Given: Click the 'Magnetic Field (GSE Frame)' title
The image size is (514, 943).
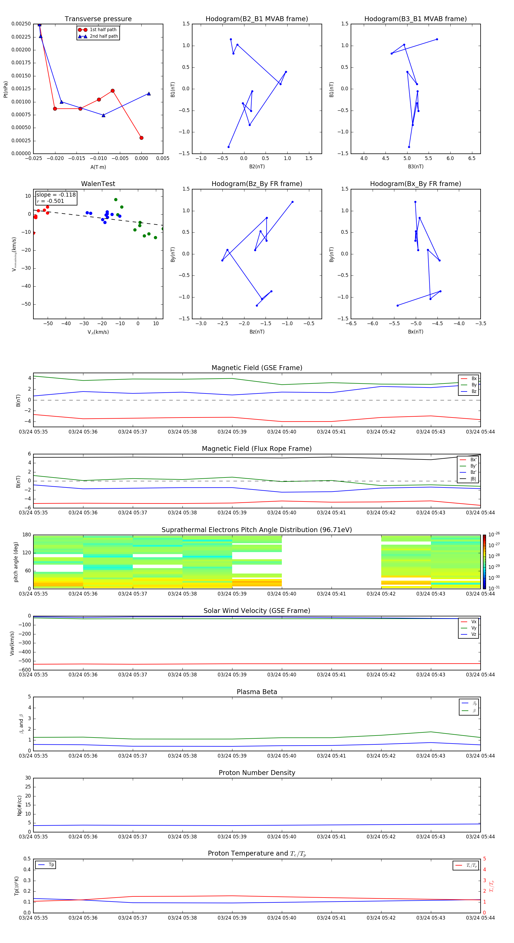Looking at the screenshot, I should tap(257, 368).
